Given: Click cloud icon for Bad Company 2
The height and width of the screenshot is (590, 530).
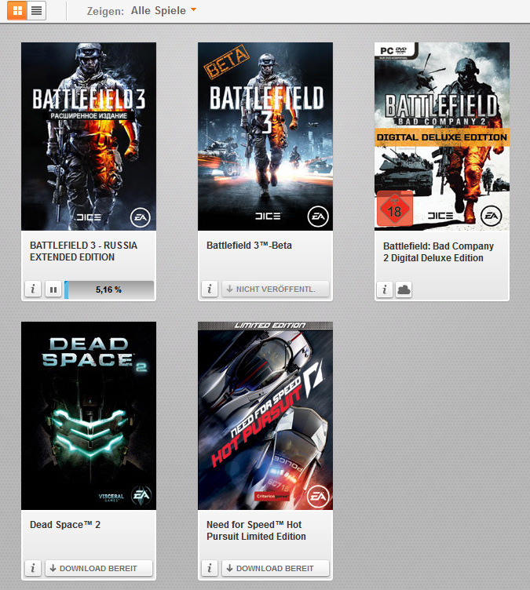Looking at the screenshot, I should point(404,290).
